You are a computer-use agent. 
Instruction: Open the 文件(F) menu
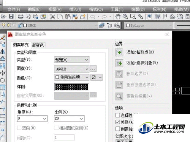pyautogui.click(x=14, y=9)
